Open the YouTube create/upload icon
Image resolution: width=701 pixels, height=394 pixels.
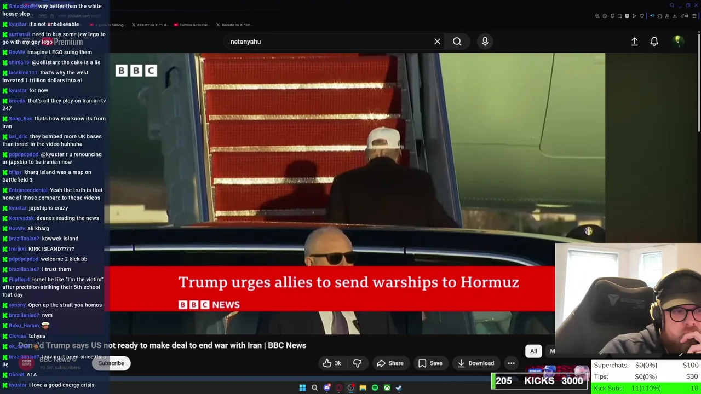coord(634,42)
